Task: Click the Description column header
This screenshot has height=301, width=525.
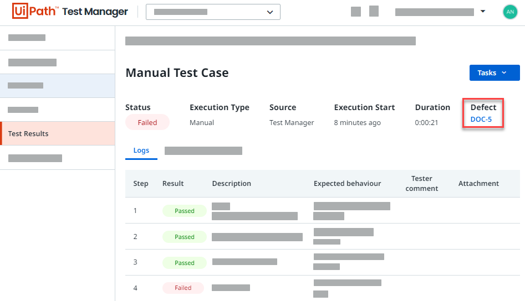Action: click(x=231, y=184)
